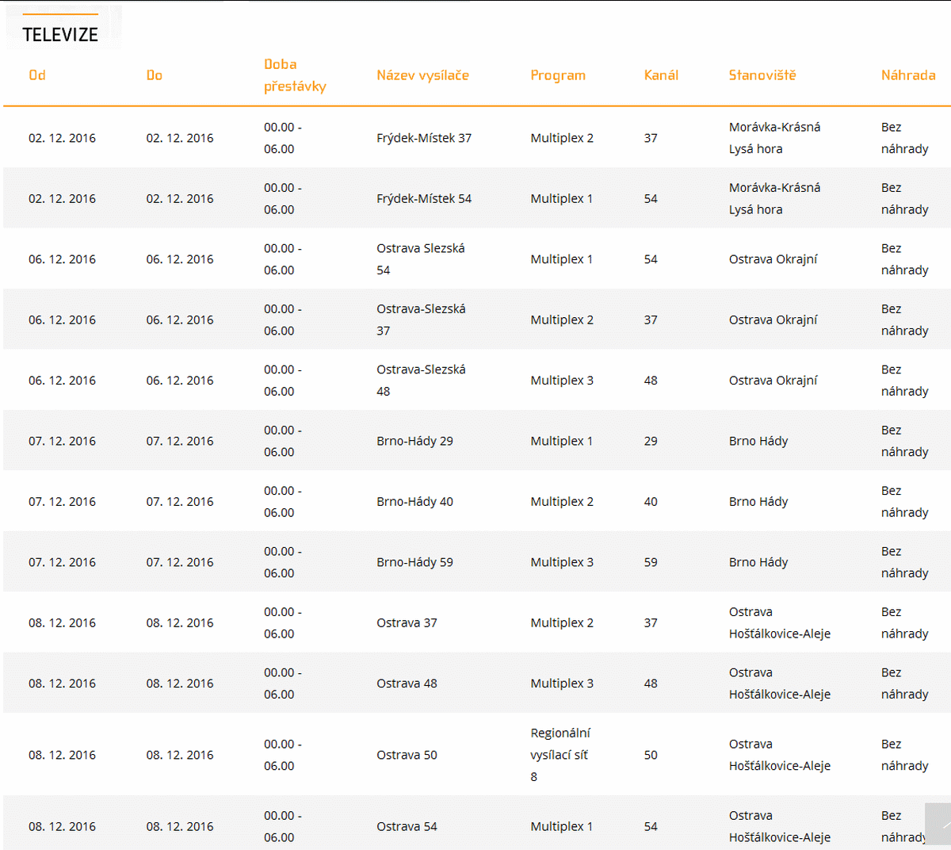This screenshot has width=951, height=850.
Task: Select the 'Brno-Hády 40' transmitter cell
Action: click(x=414, y=502)
